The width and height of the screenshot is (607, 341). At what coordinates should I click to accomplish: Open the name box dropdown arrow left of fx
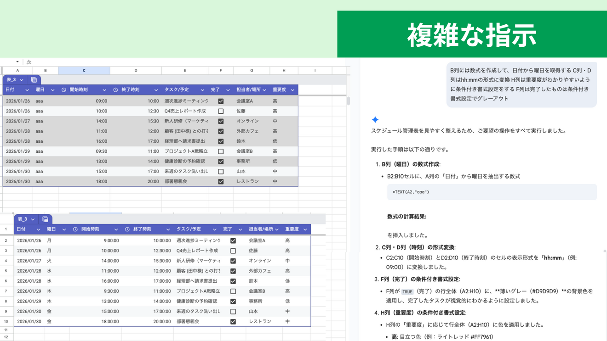pyautogui.click(x=17, y=62)
